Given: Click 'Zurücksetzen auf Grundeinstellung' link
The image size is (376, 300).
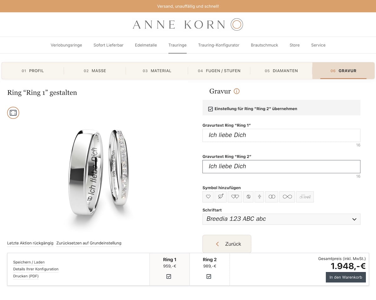Looking at the screenshot, I should pyautogui.click(x=89, y=243).
